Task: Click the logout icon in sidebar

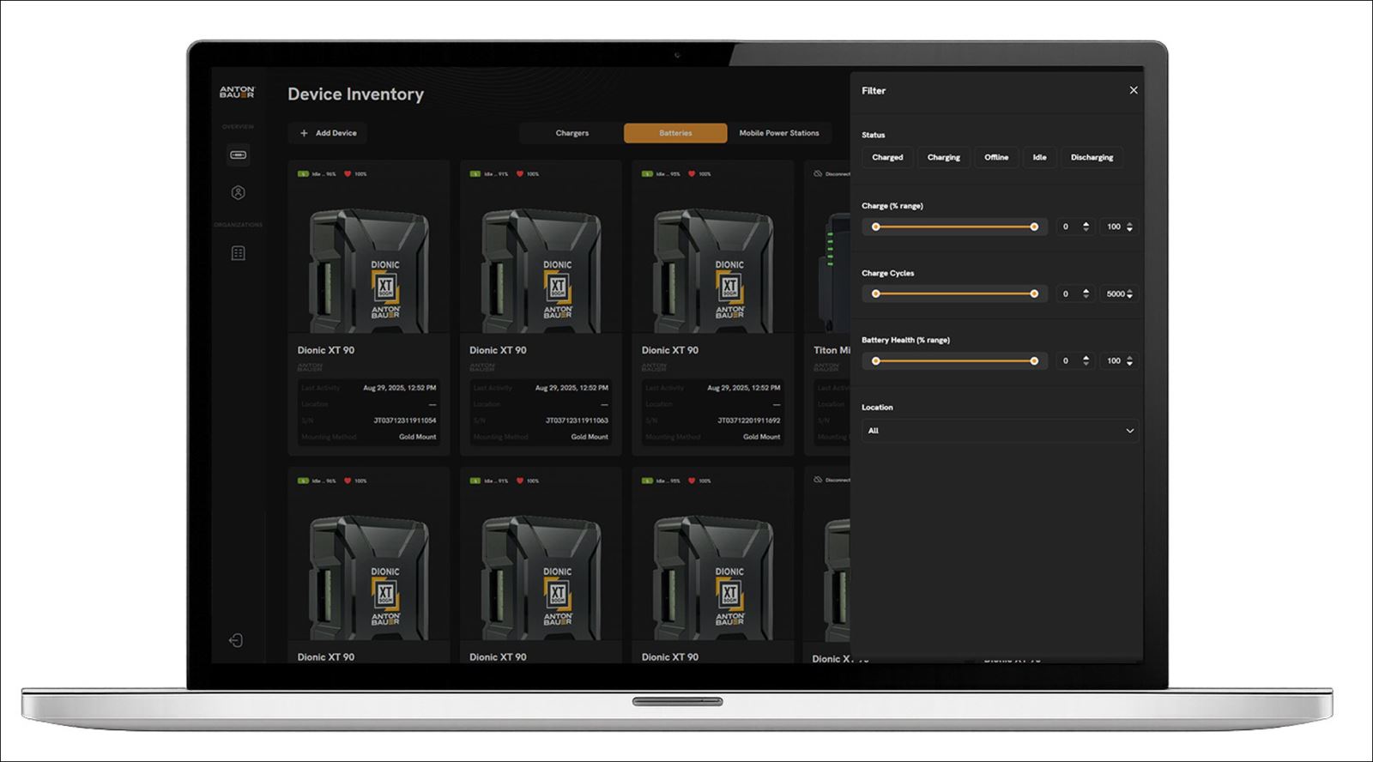Action: [236, 640]
